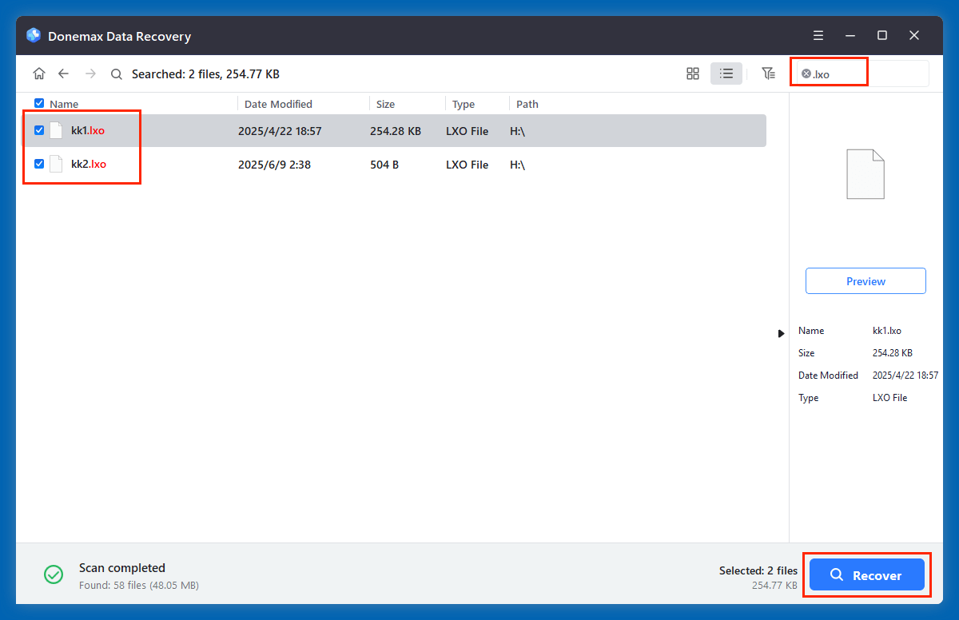This screenshot has width=959, height=620.
Task: Click the forward navigation arrow
Action: coord(90,73)
